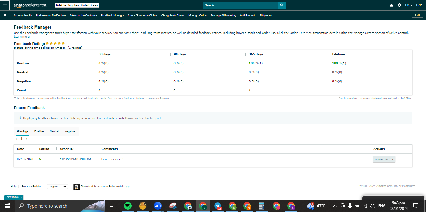Open the RiteClix Supplies account switcher
Viewport: 426px width, 212px height.
(x=77, y=5)
